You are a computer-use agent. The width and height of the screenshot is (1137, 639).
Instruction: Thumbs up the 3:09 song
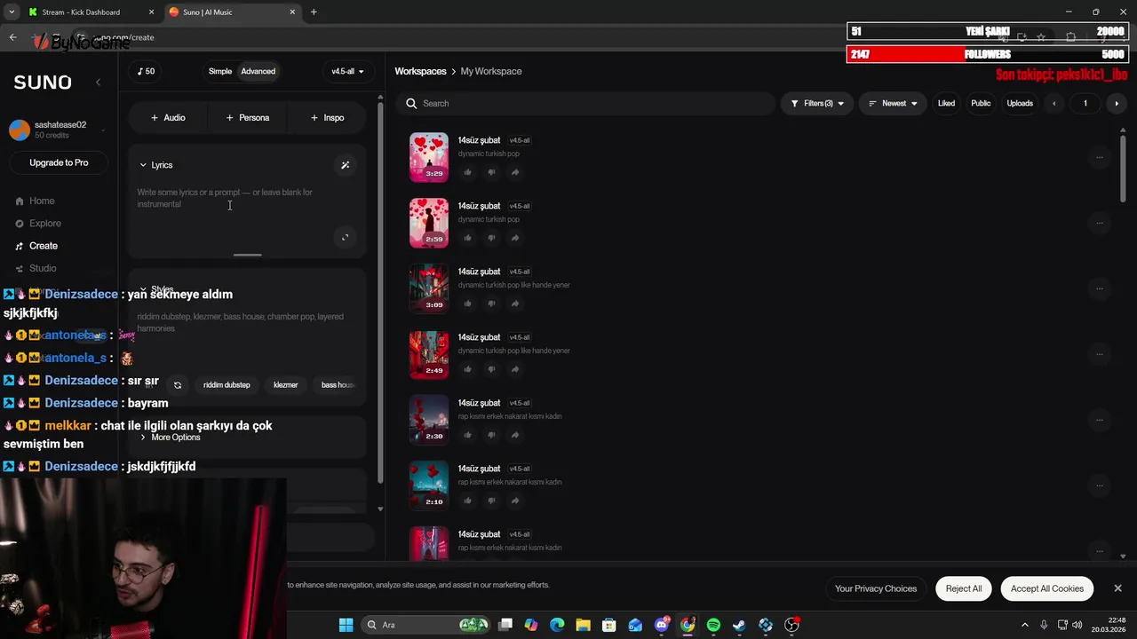tap(468, 304)
